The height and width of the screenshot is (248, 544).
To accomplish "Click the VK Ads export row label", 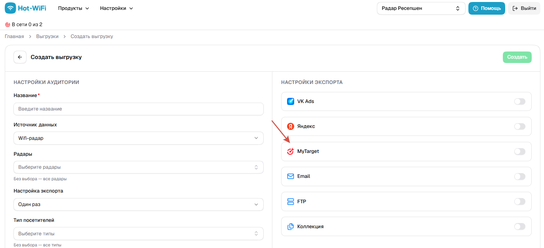I will coord(306,101).
